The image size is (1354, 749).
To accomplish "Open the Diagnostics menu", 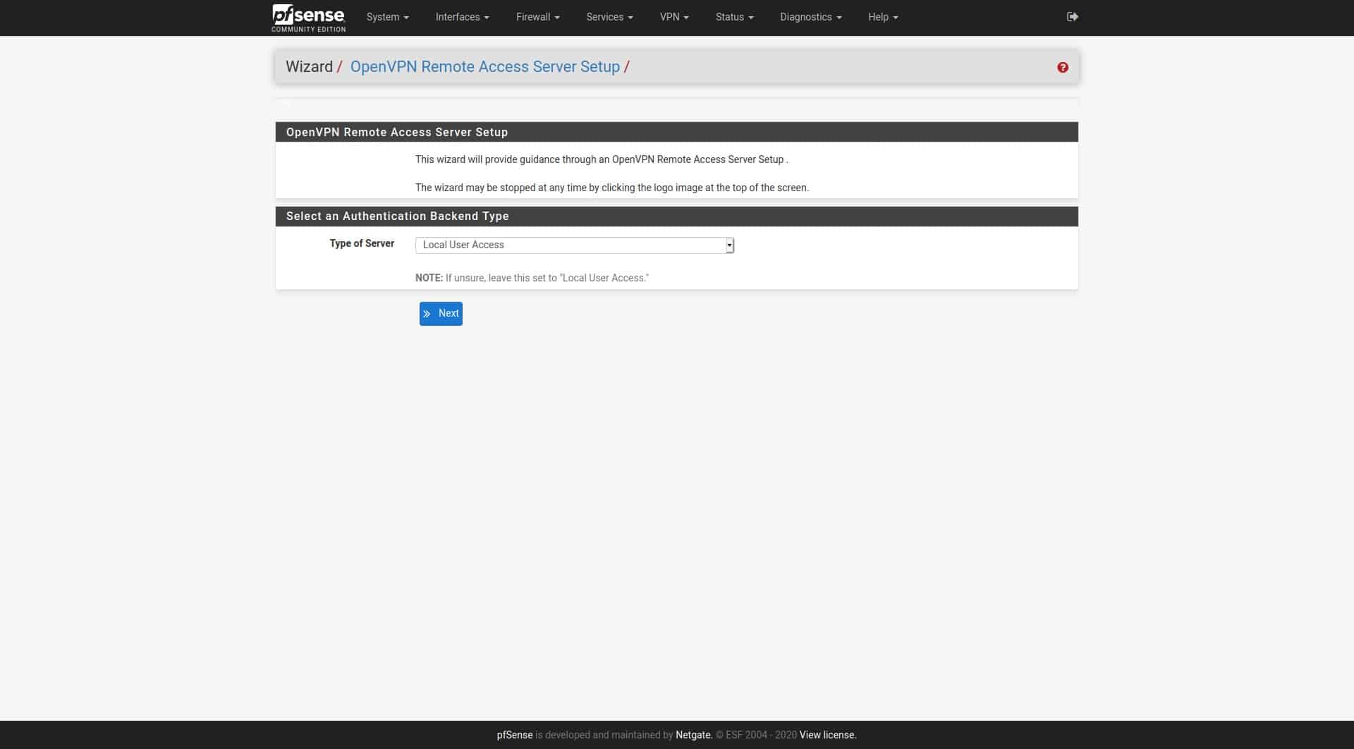I will tap(810, 17).
